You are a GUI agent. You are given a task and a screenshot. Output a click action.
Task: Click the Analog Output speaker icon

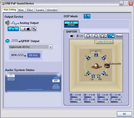point(7,23)
